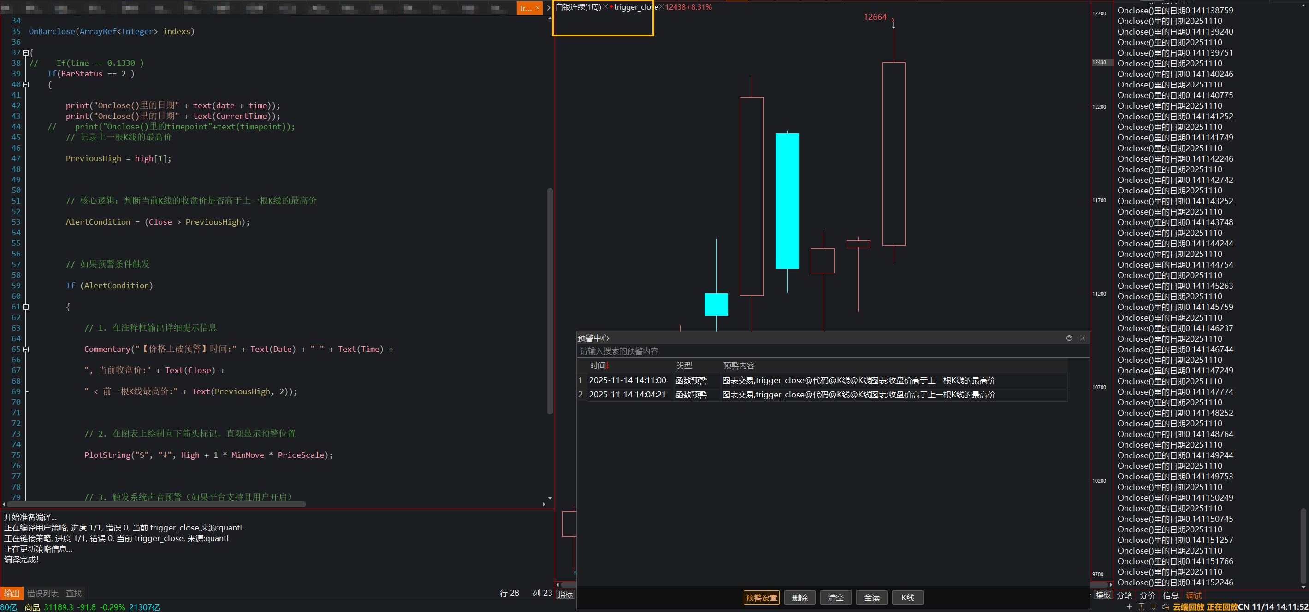Click the help icon in 预警中心 header
Screen dimensions: 1309x612
click(1069, 338)
